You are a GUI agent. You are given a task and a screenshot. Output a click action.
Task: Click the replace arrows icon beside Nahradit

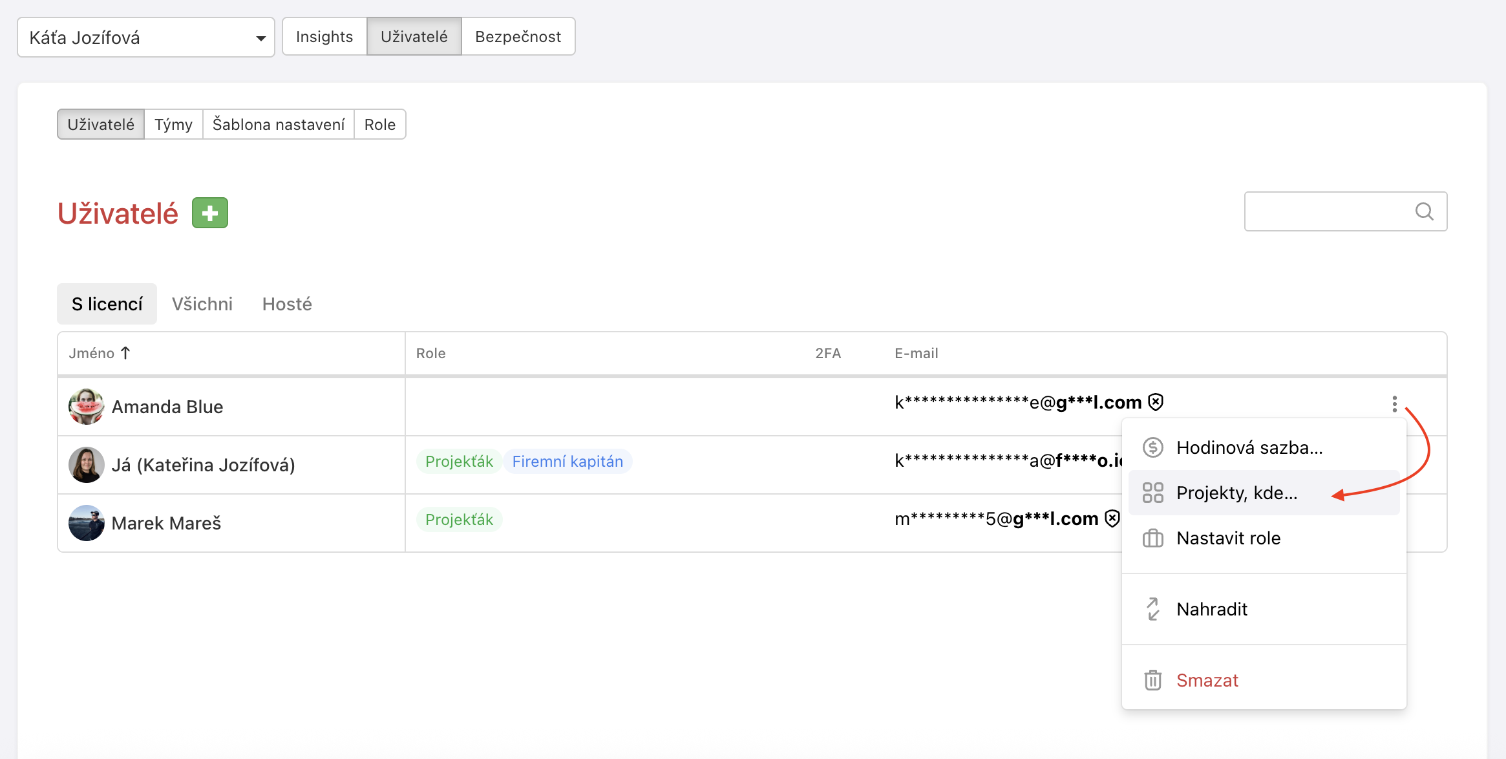(x=1152, y=609)
